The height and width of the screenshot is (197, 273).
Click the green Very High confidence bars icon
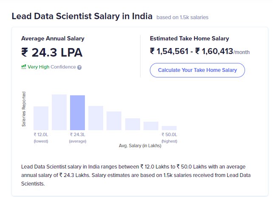click(x=24, y=67)
